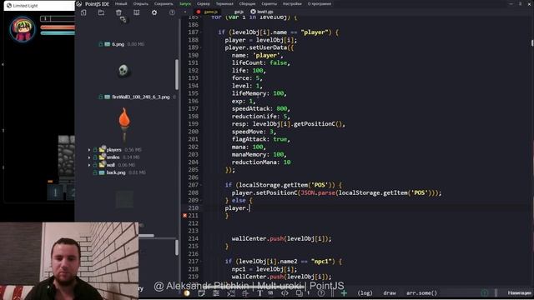Select the fireWall3_100_240_6_3.png file
534x300 pixels.
[x=140, y=97]
